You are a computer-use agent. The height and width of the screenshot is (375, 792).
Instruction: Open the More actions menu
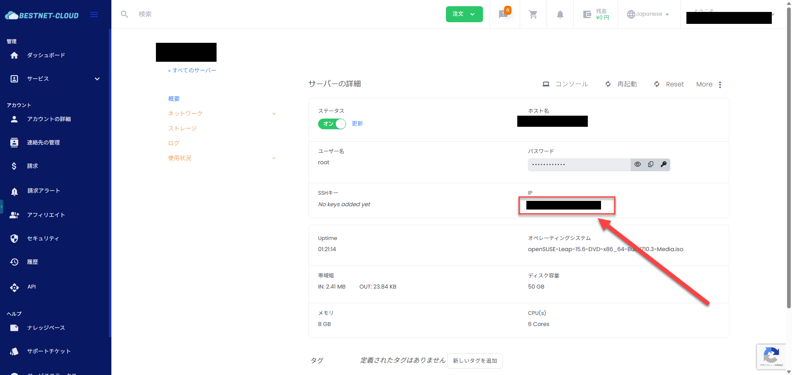(709, 84)
